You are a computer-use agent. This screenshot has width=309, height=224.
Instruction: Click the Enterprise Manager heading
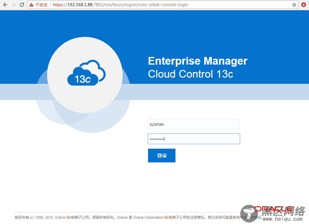pyautogui.click(x=198, y=61)
